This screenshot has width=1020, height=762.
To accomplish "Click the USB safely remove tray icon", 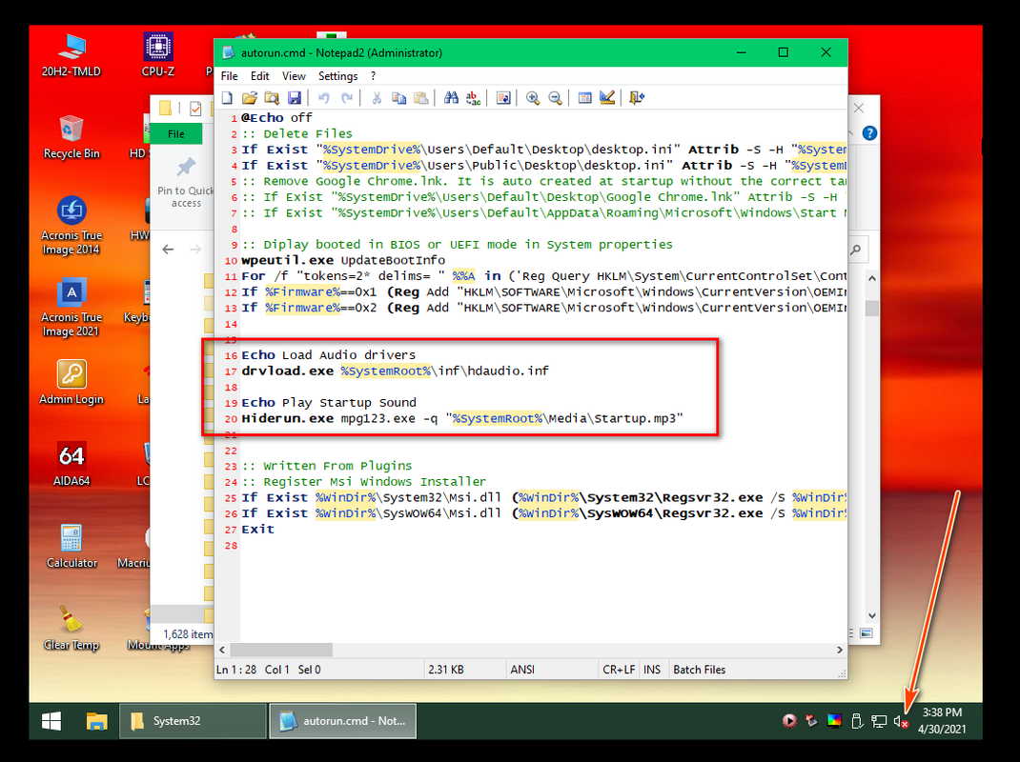I will 857,721.
